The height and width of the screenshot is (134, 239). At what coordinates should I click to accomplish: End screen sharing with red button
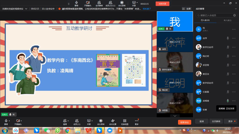click(x=162, y=4)
